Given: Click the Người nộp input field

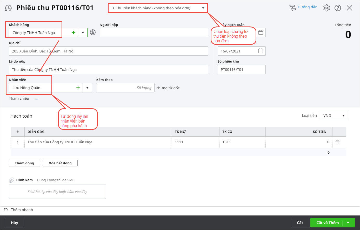Looking at the screenshot, I should tap(154, 33).
